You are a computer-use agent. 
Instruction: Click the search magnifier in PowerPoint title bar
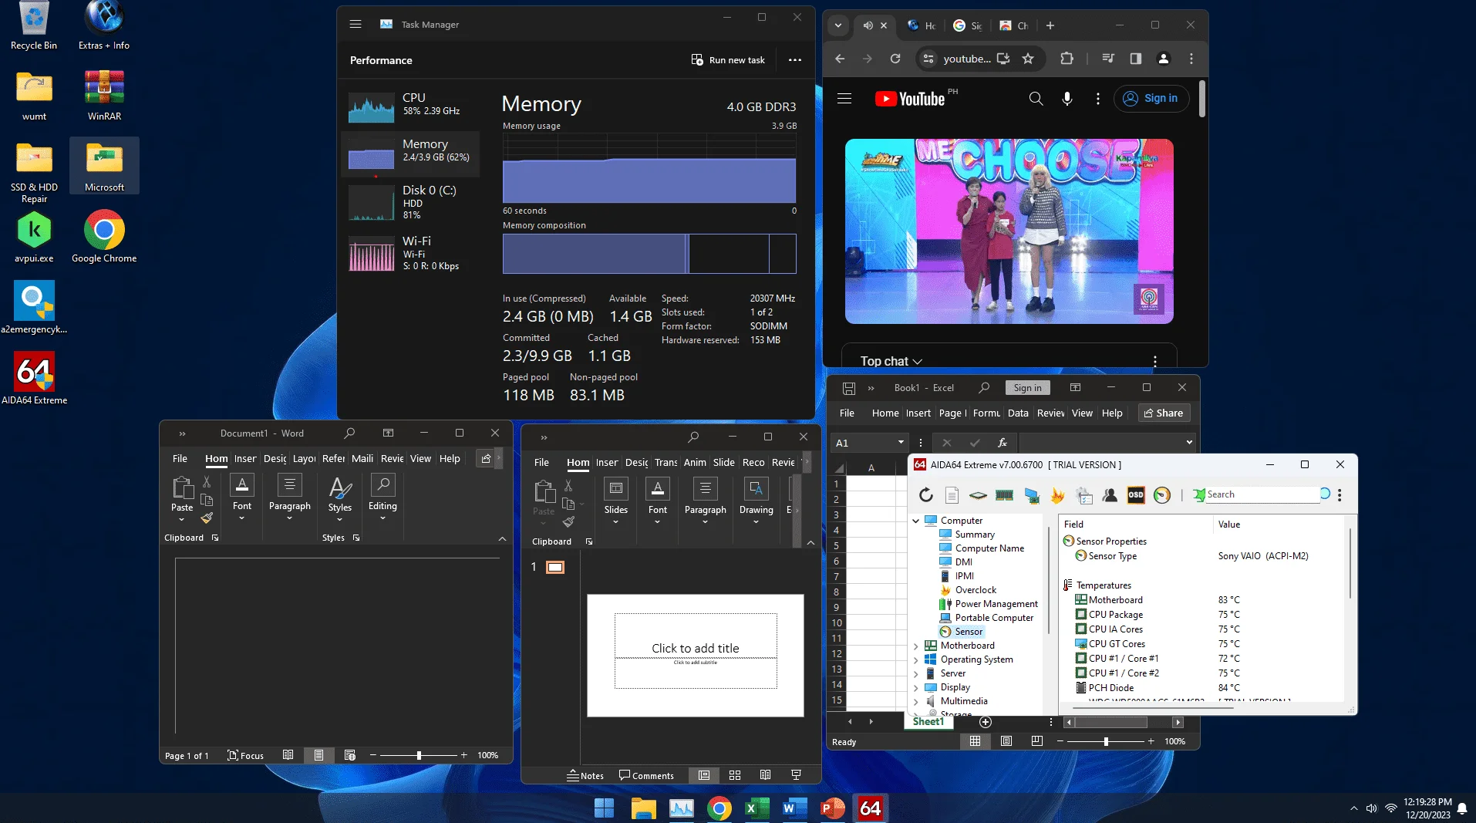point(693,437)
